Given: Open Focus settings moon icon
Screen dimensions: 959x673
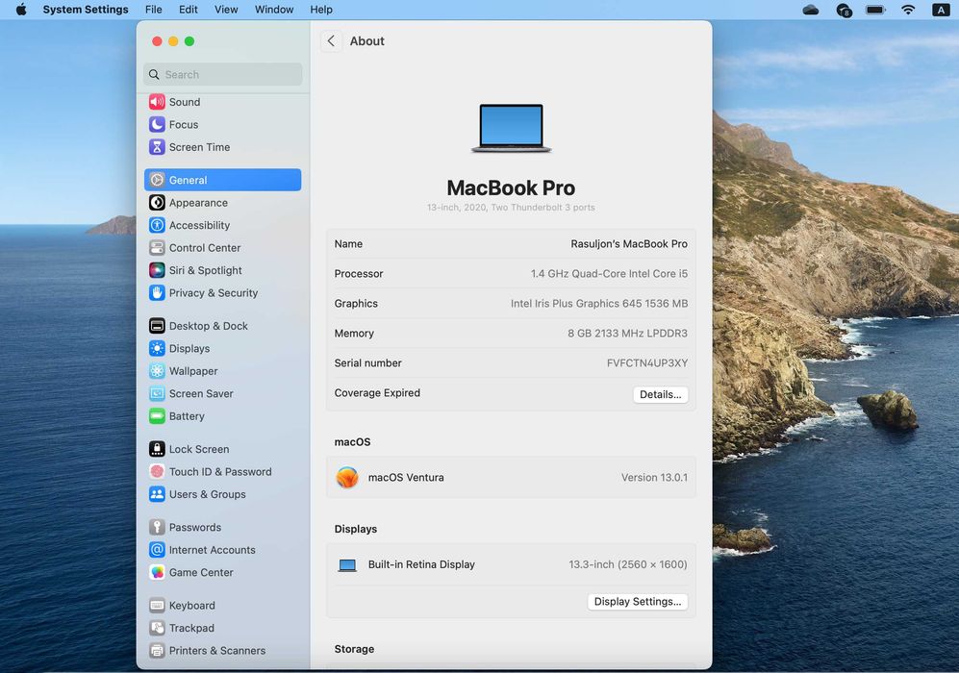Looking at the screenshot, I should 157,125.
